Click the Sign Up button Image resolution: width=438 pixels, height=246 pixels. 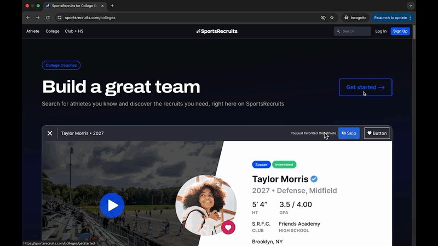point(400,31)
